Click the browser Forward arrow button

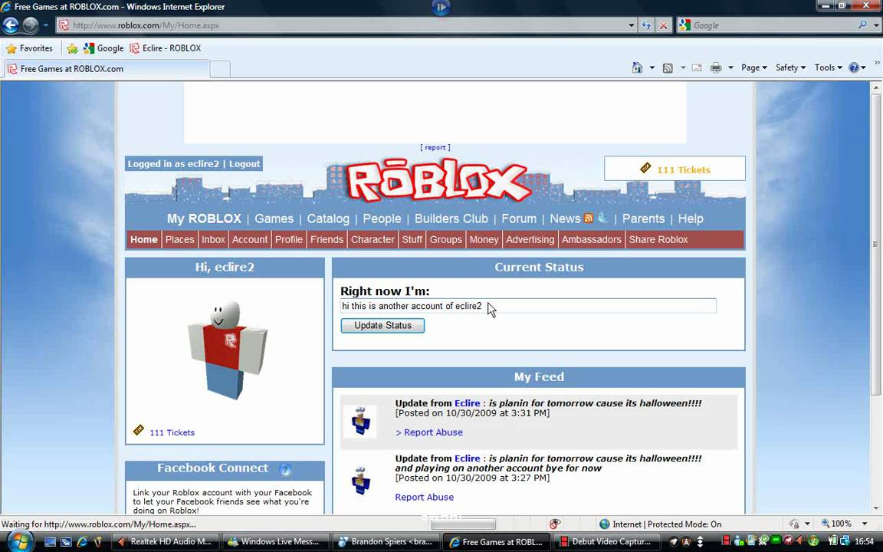31,25
